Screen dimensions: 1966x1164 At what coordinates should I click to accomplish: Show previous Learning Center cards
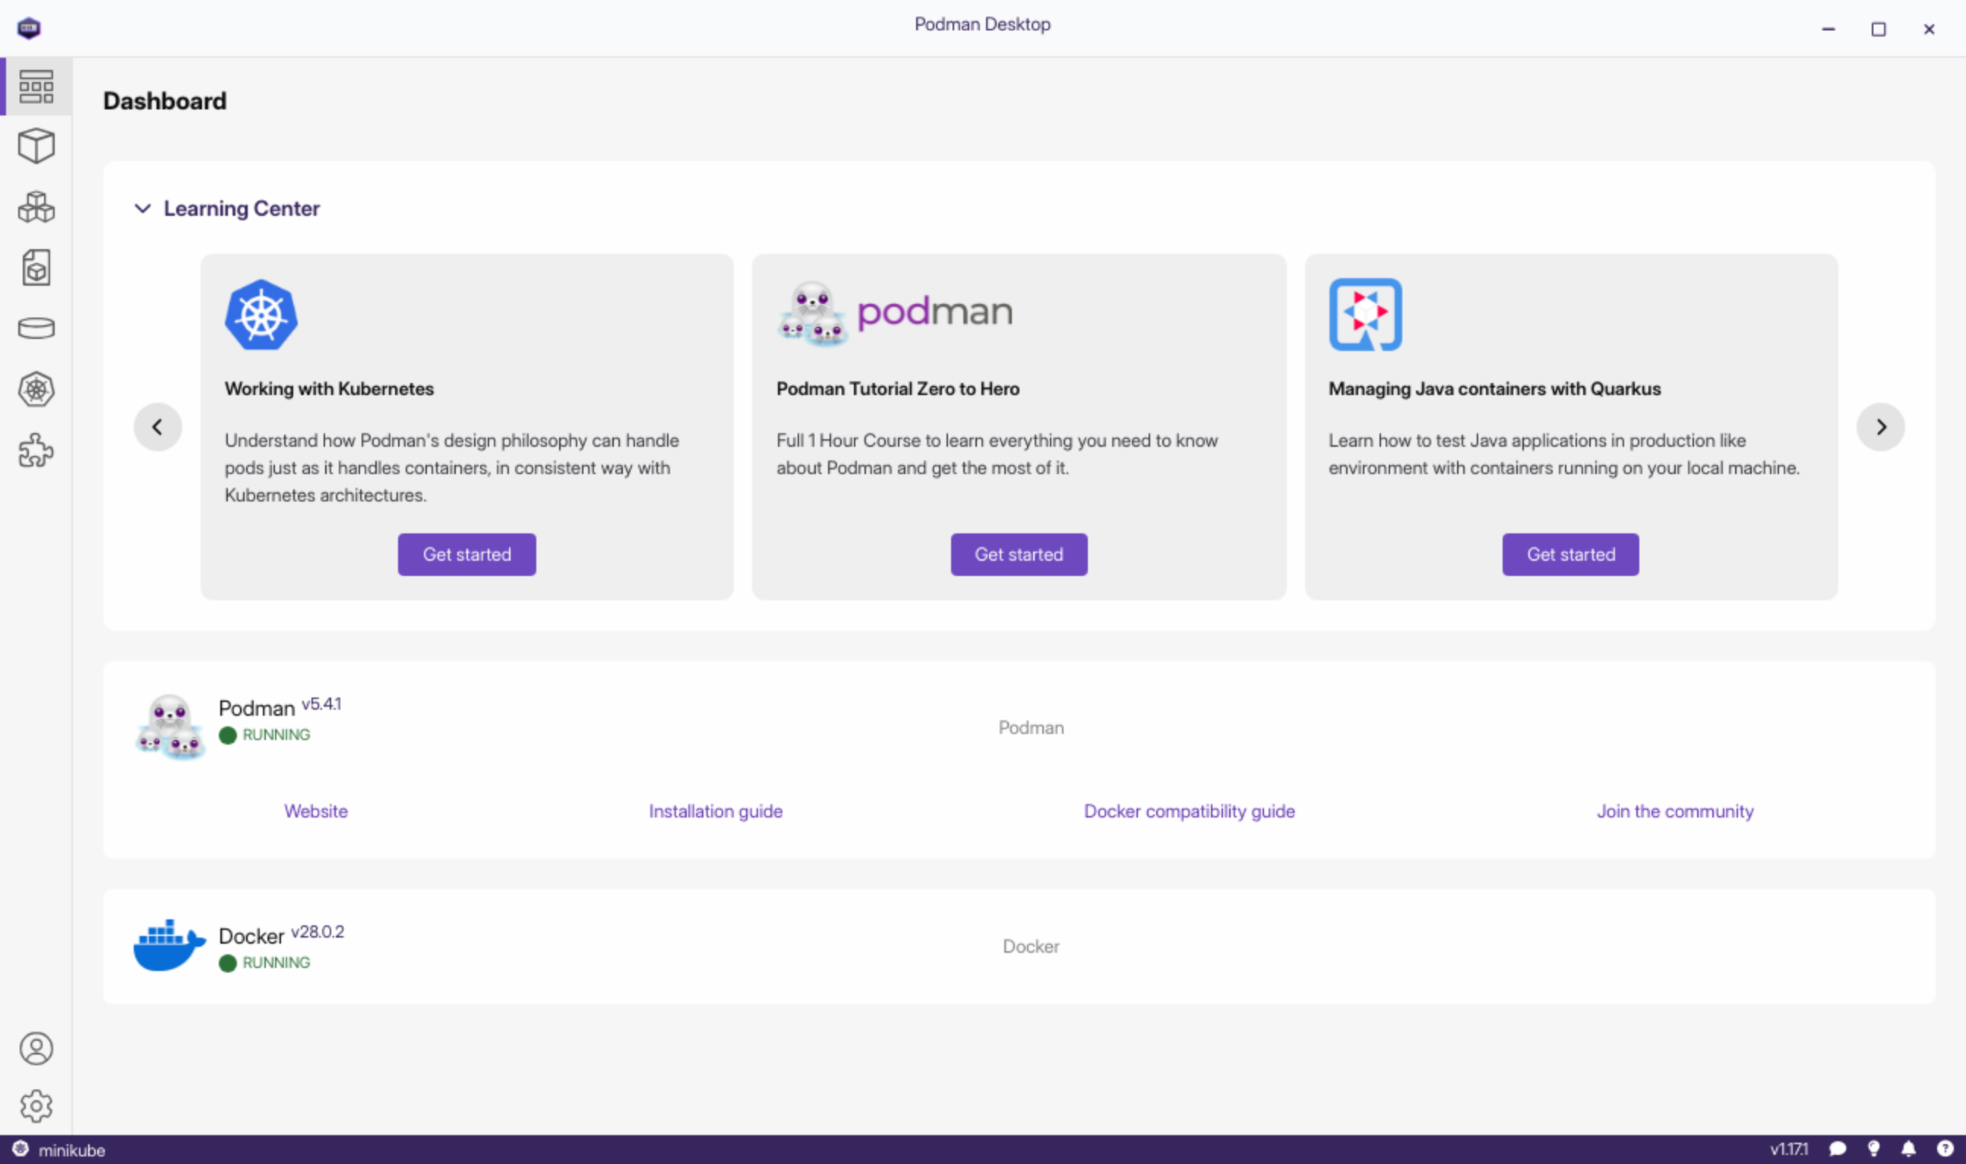[157, 427]
